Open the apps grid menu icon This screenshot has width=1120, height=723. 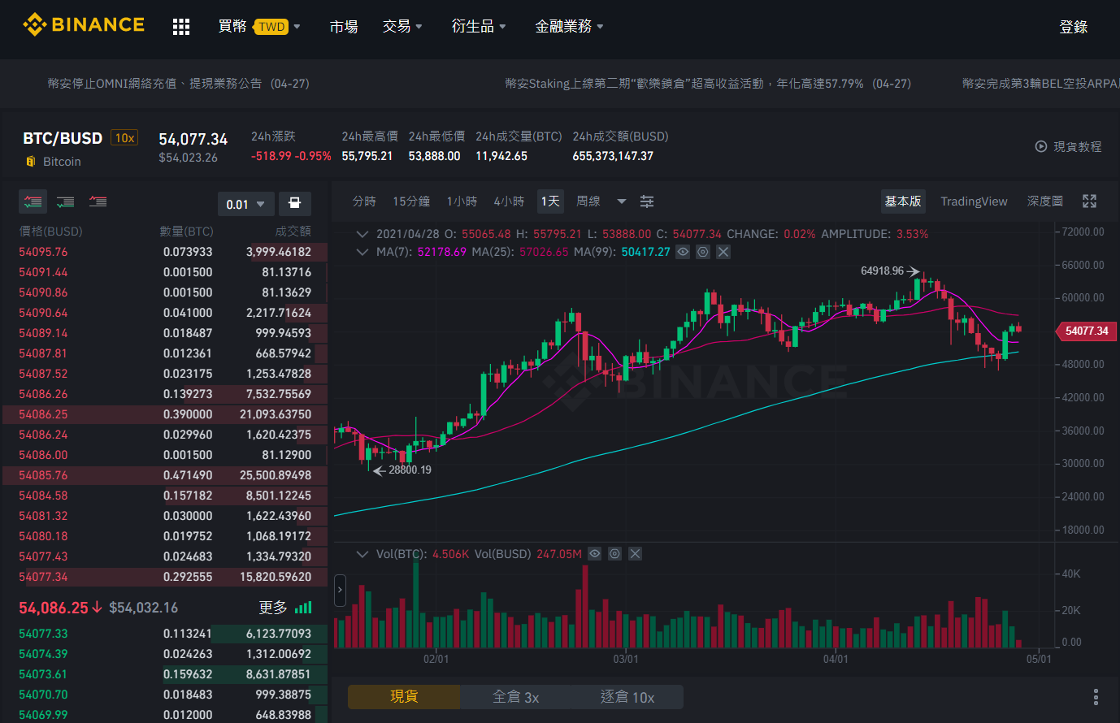click(x=181, y=27)
